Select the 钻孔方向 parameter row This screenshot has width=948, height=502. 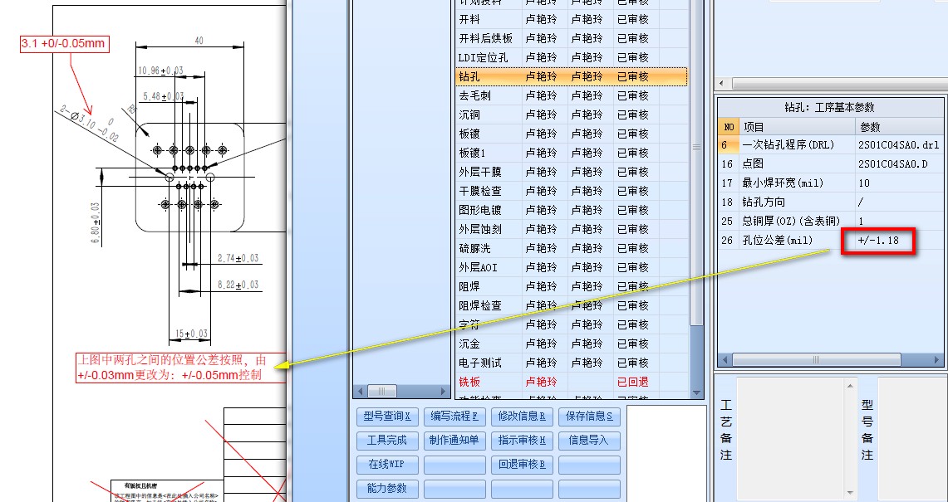pos(831,202)
